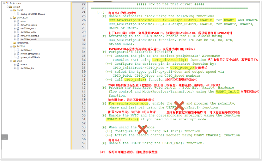Click the file icon beside stm32f4xx_exti.c
262x161 pixels.
coord(18,32)
